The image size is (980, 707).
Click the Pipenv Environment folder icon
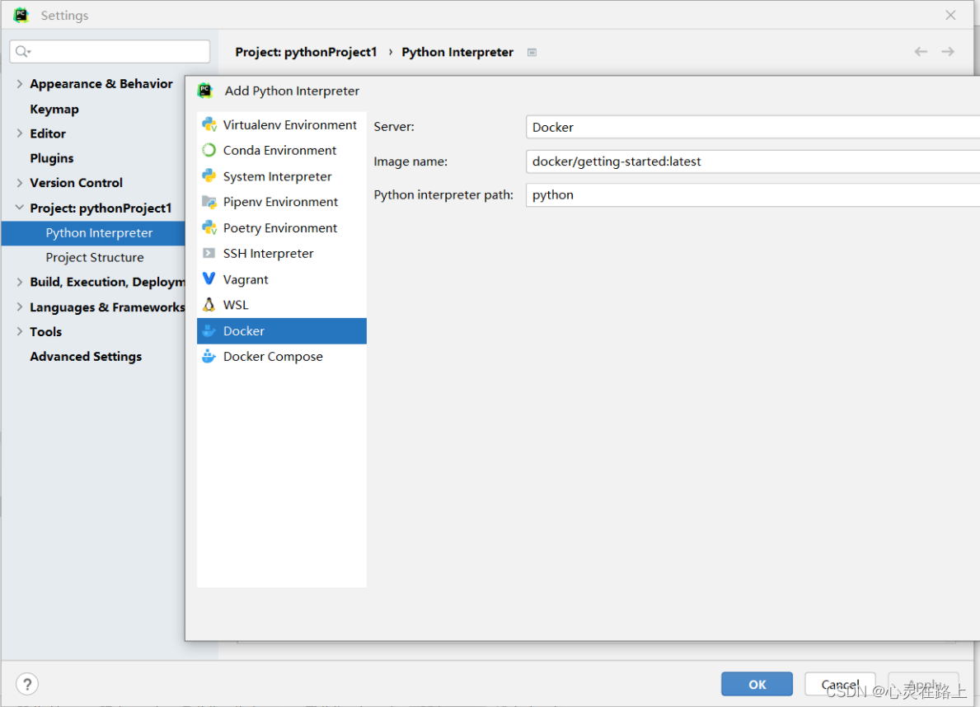209,202
